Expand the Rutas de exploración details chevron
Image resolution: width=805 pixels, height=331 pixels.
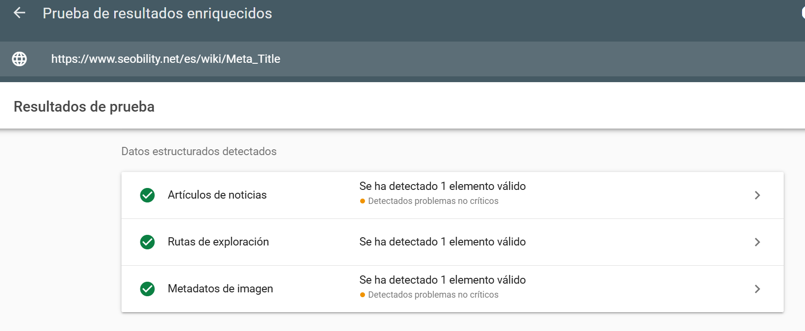point(757,242)
